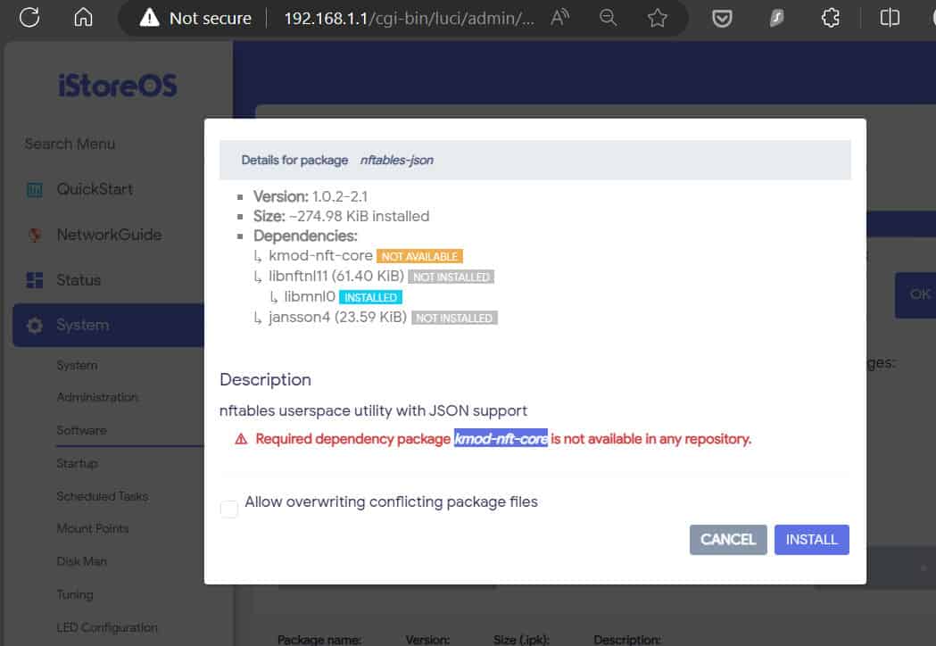Viewport: 936px width, 646px height.
Task: Open reader view with the A icon
Action: (560, 17)
